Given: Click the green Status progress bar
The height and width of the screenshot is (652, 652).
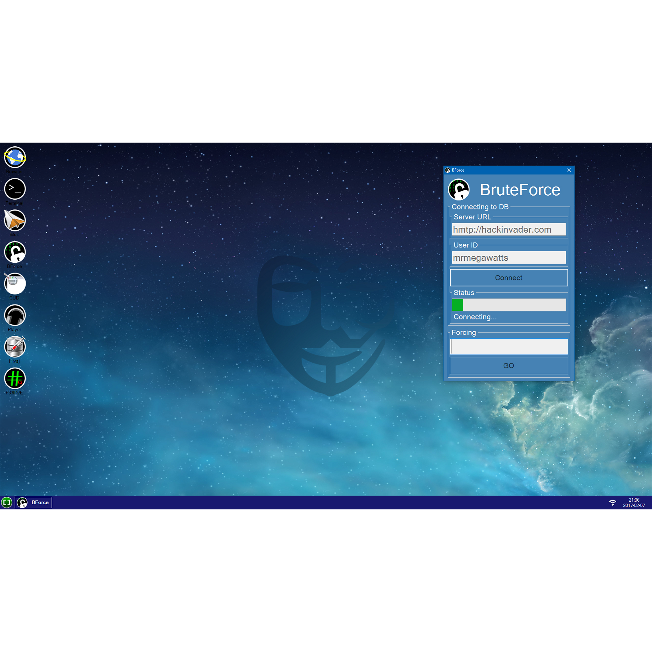Looking at the screenshot, I should click(x=458, y=304).
